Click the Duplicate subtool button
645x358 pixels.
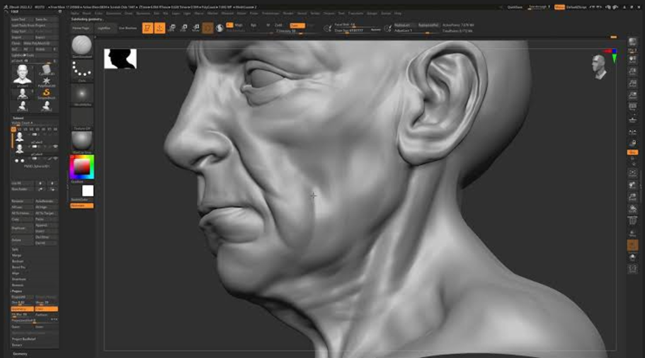22,228
